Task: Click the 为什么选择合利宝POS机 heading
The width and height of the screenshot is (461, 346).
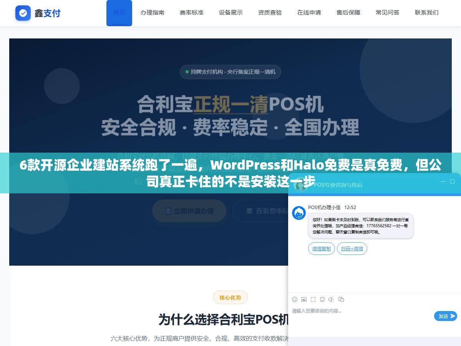Action: [224, 319]
